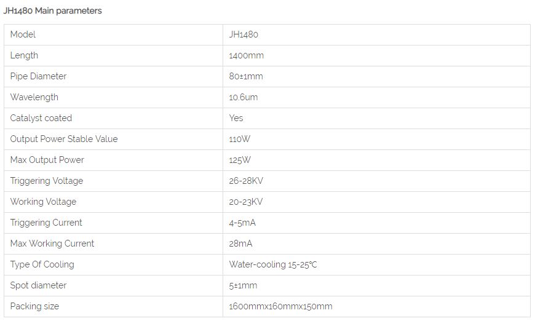Select the '20-23KV' working voltage value
The height and width of the screenshot is (321, 535).
246,202
